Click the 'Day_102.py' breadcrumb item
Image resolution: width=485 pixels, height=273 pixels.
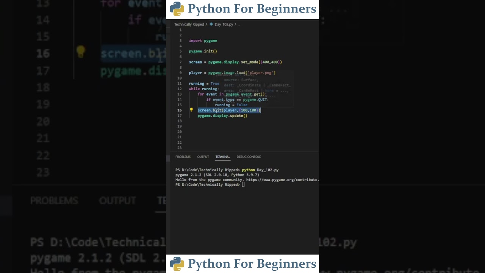(x=224, y=24)
